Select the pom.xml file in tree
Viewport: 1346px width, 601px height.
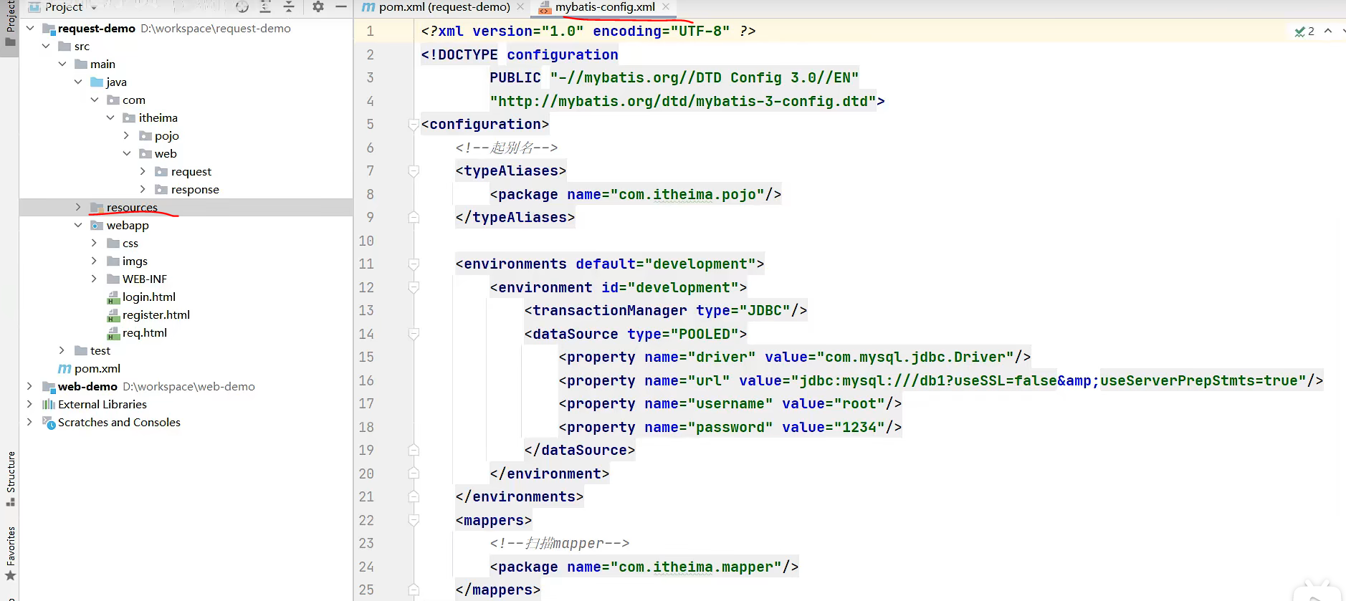(x=97, y=368)
